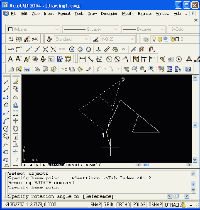The image size is (200, 210).
Task: Open the ByLayer color control dropdown
Action: tap(34, 29)
